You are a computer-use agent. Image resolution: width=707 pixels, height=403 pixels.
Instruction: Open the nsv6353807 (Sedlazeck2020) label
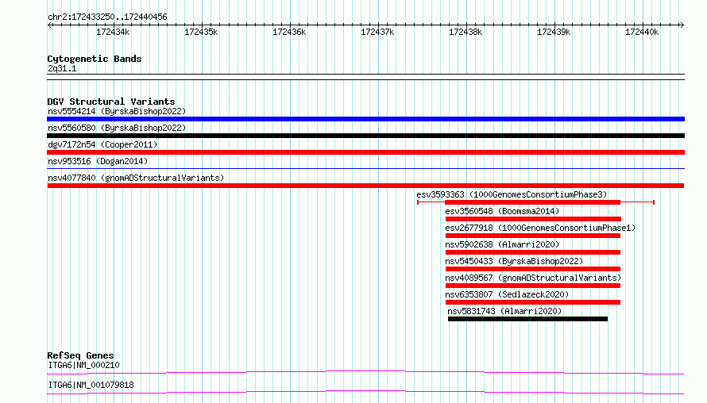(508, 294)
